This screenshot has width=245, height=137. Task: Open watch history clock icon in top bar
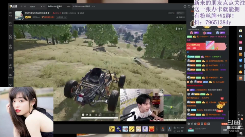click(185, 6)
